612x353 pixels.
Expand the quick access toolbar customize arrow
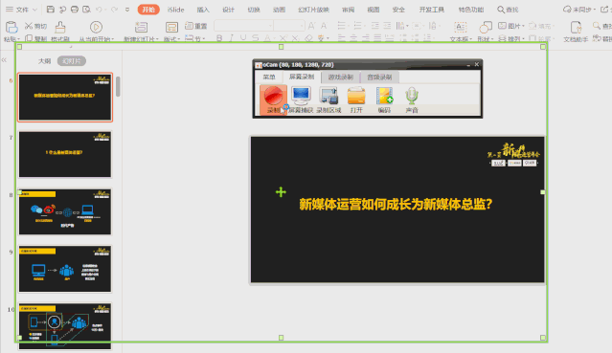point(127,10)
